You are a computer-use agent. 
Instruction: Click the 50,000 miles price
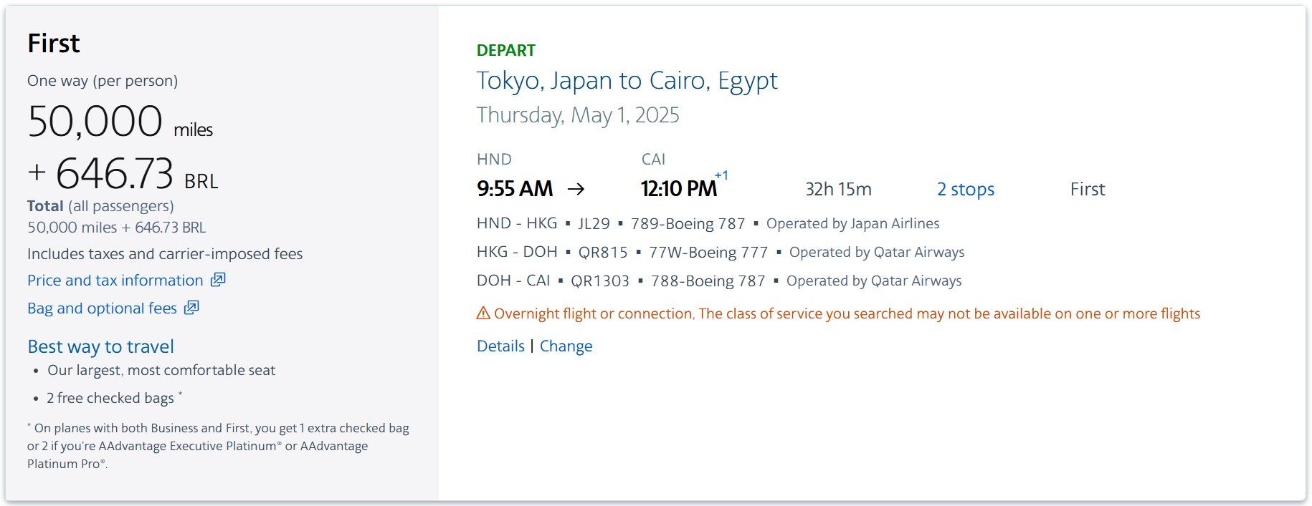click(x=120, y=121)
